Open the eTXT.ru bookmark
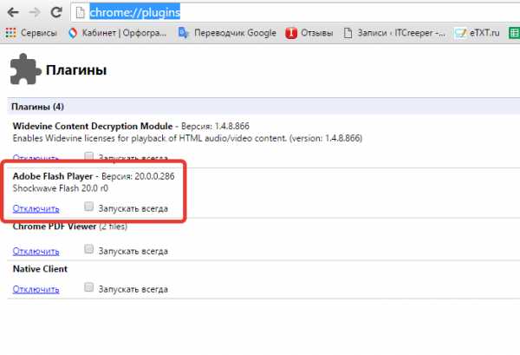This screenshot has width=520, height=355. click(x=477, y=32)
